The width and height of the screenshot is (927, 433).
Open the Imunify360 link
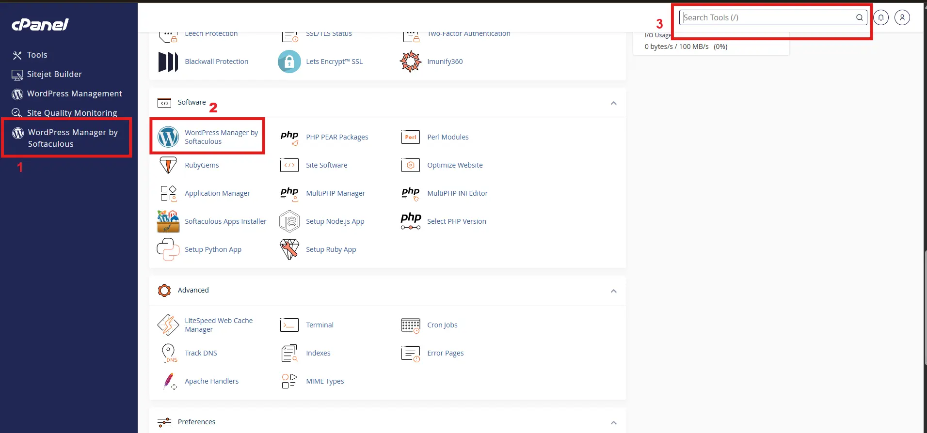(445, 62)
